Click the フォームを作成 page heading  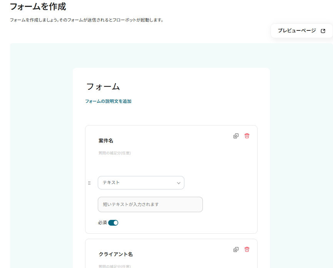(x=38, y=7)
